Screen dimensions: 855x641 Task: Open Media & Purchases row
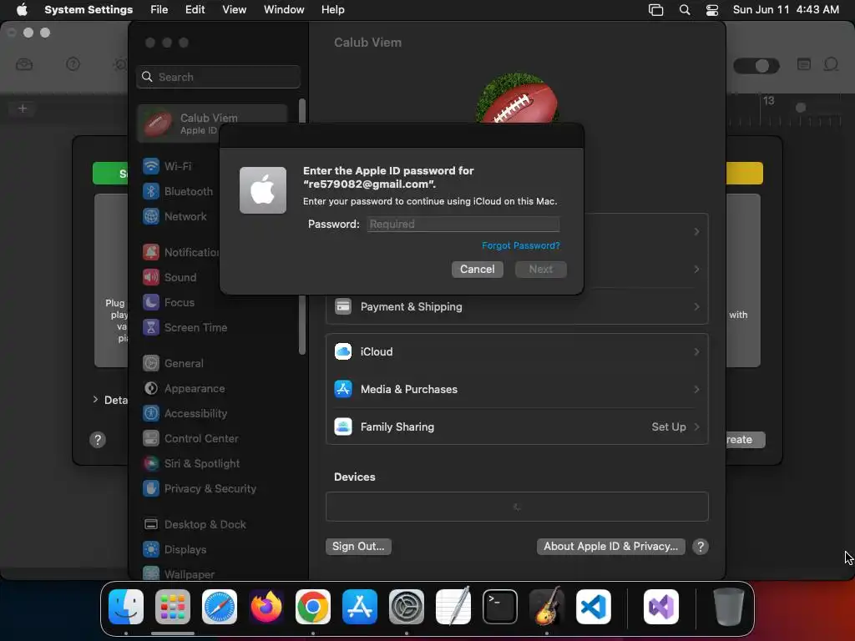[x=516, y=390]
